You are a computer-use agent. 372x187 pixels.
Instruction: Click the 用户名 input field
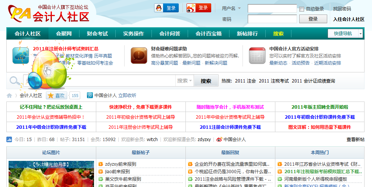pyautogui.click(x=272, y=9)
